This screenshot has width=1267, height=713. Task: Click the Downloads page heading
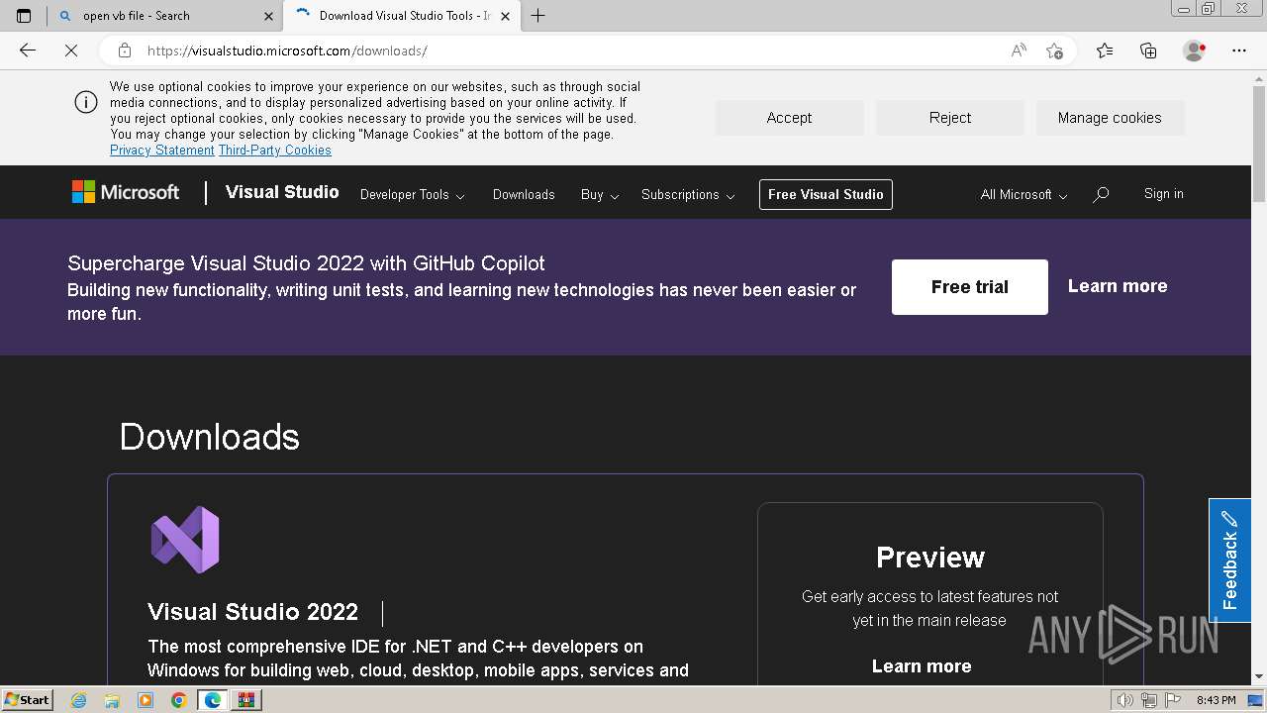point(210,437)
